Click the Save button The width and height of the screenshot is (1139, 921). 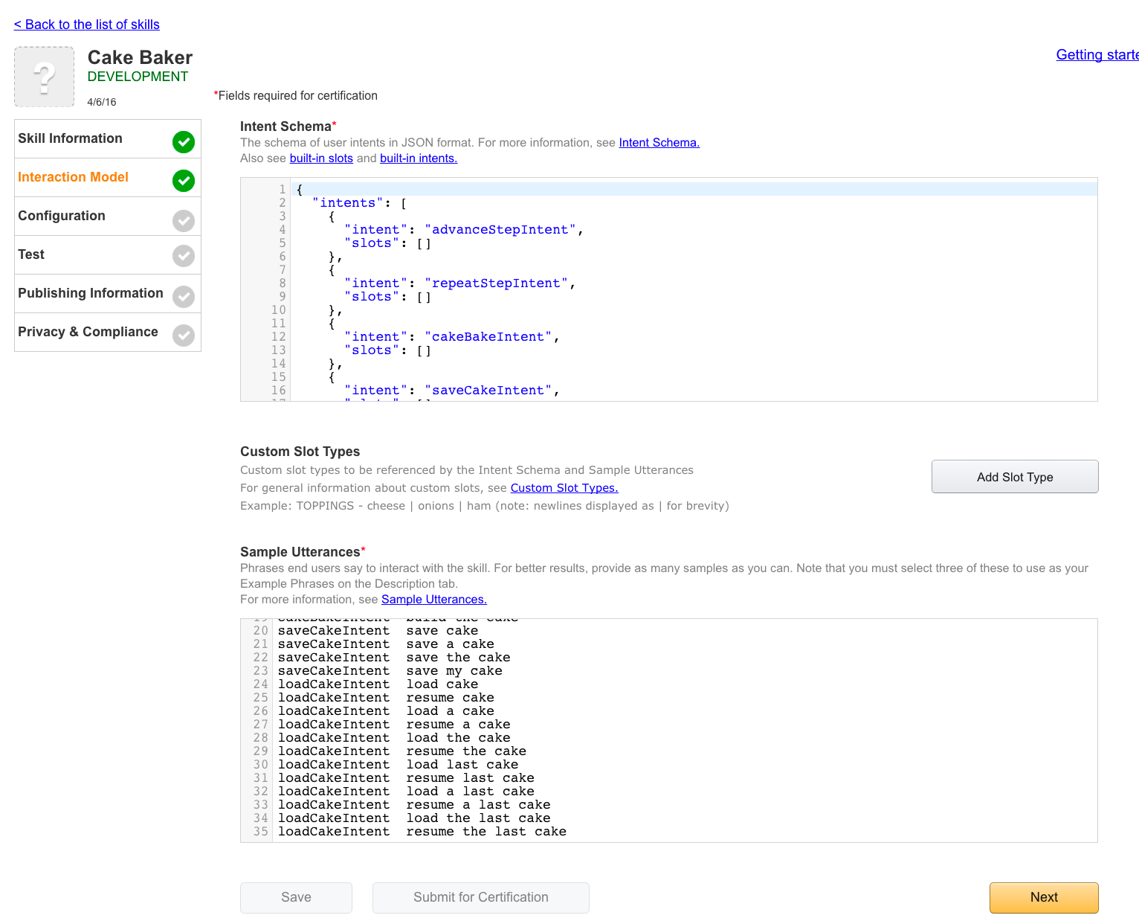(296, 897)
